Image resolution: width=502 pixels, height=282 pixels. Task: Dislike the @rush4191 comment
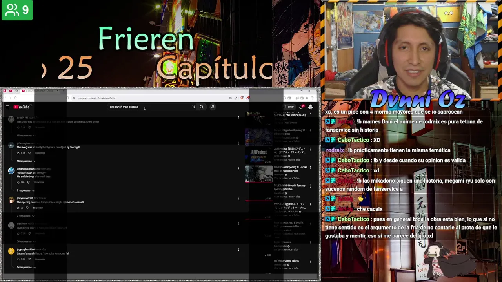29,127
